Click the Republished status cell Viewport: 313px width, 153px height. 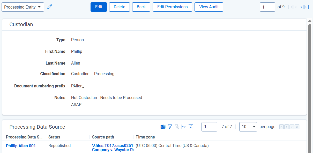pos(59,146)
